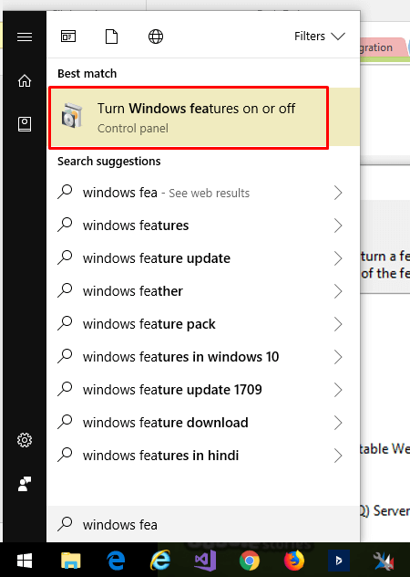Click the search box containing 'windows fea'
This screenshot has height=577, width=410.
tap(203, 524)
